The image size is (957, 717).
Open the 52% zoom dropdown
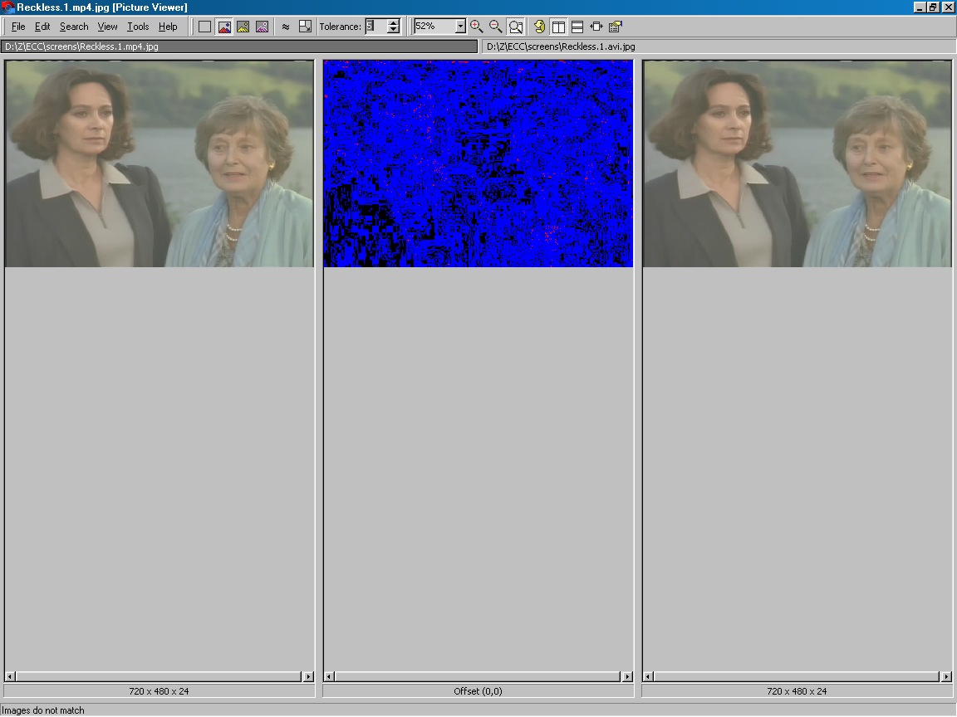pyautogui.click(x=461, y=27)
